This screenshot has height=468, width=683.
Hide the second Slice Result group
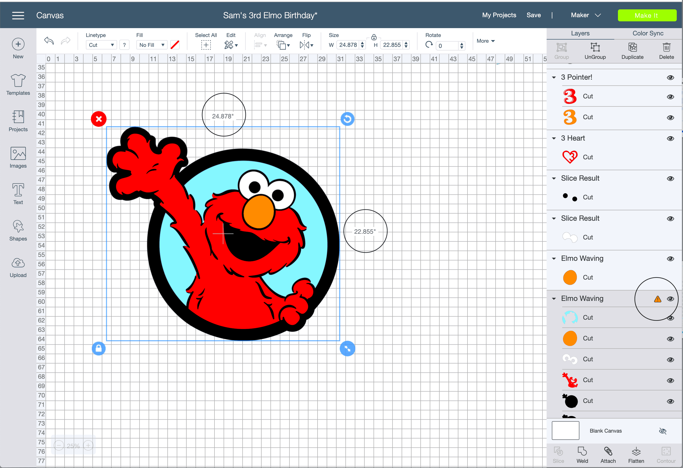pyautogui.click(x=670, y=218)
